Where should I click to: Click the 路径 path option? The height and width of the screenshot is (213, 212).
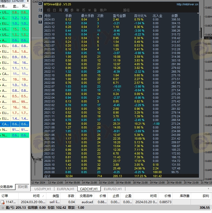126,10
